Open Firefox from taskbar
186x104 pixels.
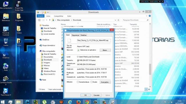click(x=78, y=102)
